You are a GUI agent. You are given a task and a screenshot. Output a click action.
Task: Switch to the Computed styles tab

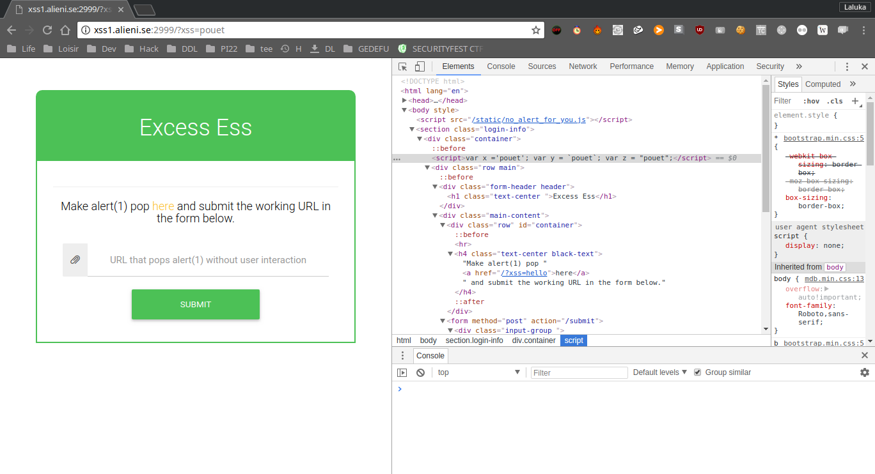823,84
